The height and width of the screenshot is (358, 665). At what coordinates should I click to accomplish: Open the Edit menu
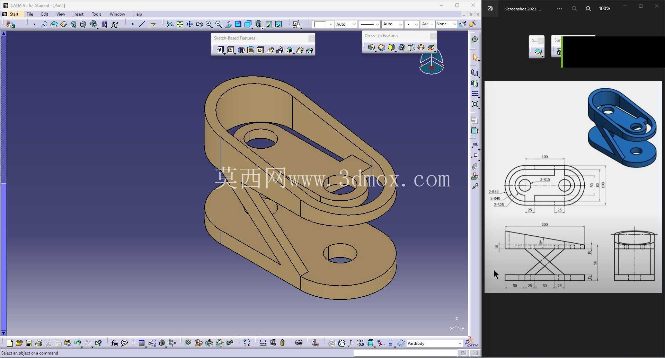click(x=45, y=14)
